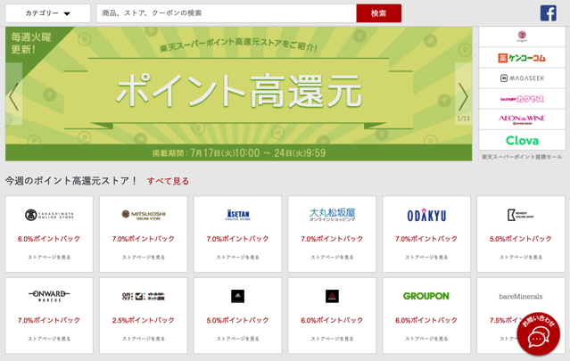This screenshot has width=570, height=361.
Task: Open the AEON de WINE logo
Action: [x=522, y=119]
